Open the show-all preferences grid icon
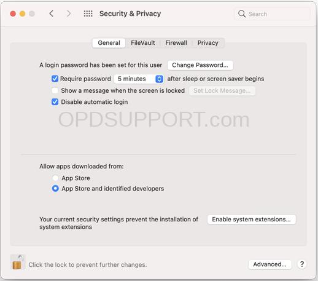This screenshot has height=281, width=318. (88, 14)
